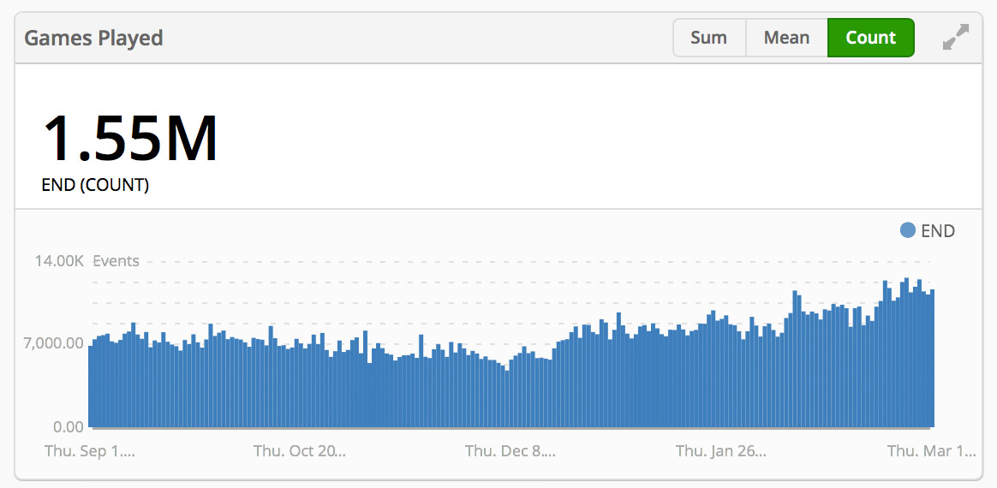Select the Count aggregation button
997x488 pixels.
coord(870,38)
